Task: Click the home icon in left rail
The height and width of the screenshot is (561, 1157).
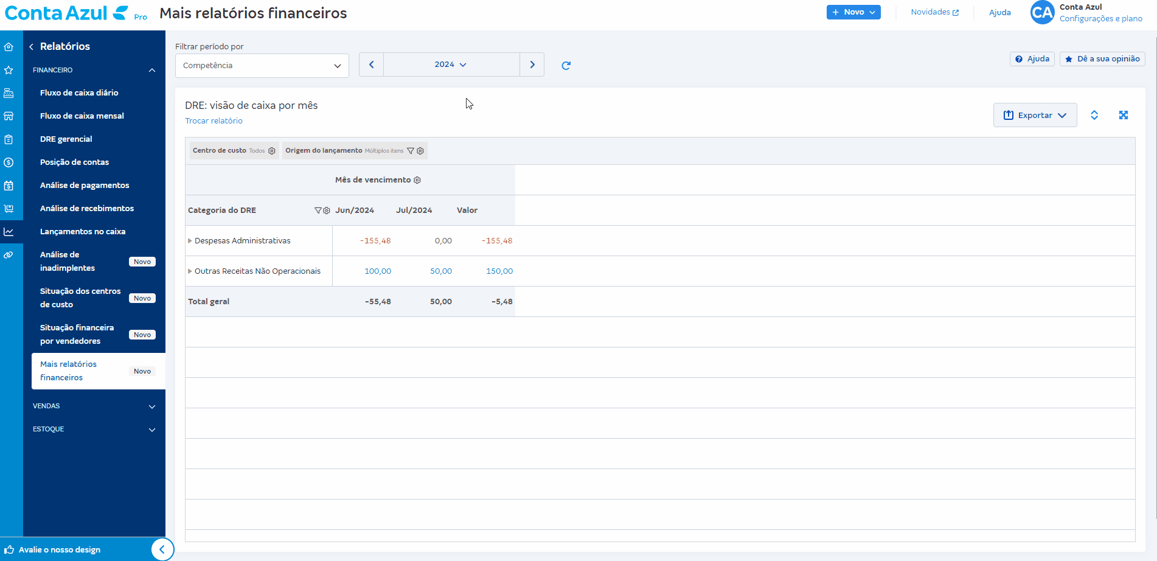Action: coord(9,47)
